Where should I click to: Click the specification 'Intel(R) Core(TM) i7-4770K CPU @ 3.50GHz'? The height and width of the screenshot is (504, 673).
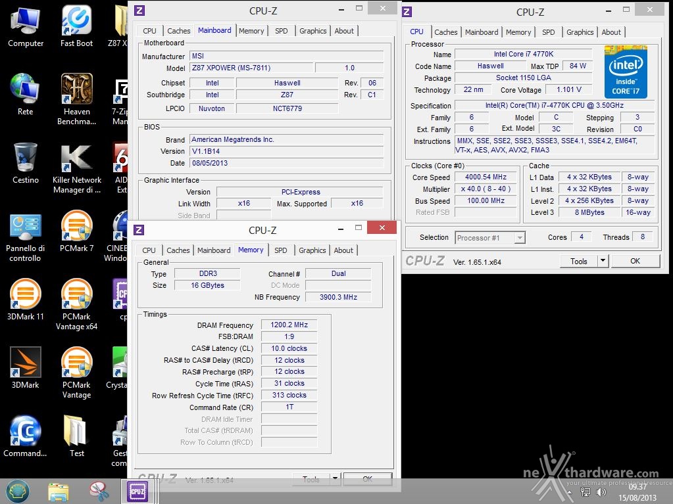coord(555,105)
